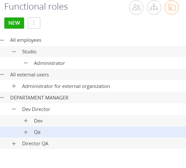Select the Studio role row
Image resolution: width=186 pixels, height=168 pixels.
coord(93,52)
